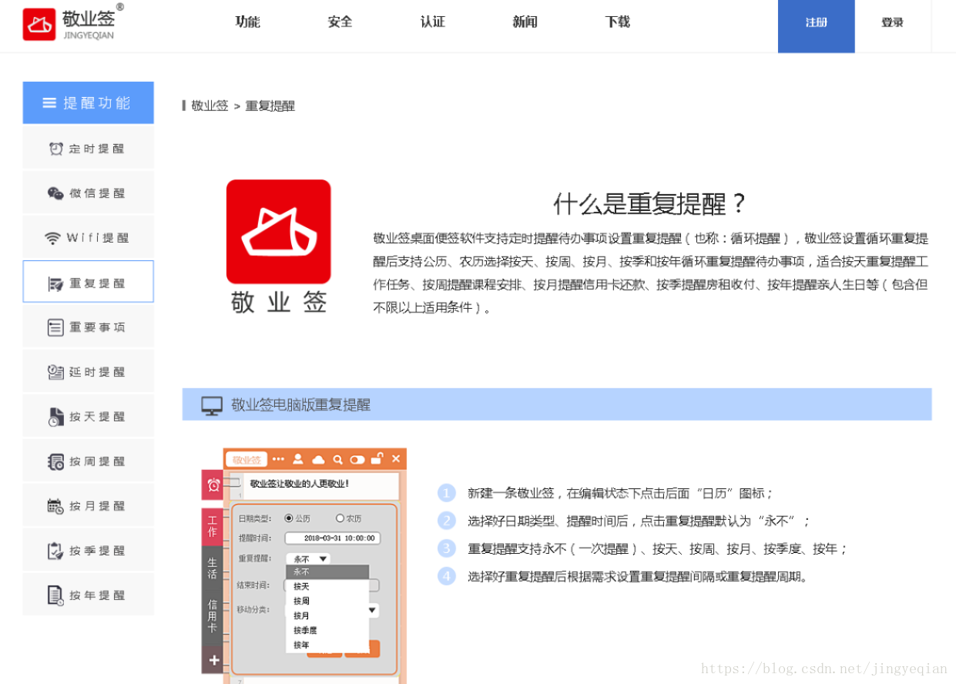The image size is (956, 684).
Task: Choose 按月 in the dropdown list
Action: (327, 615)
